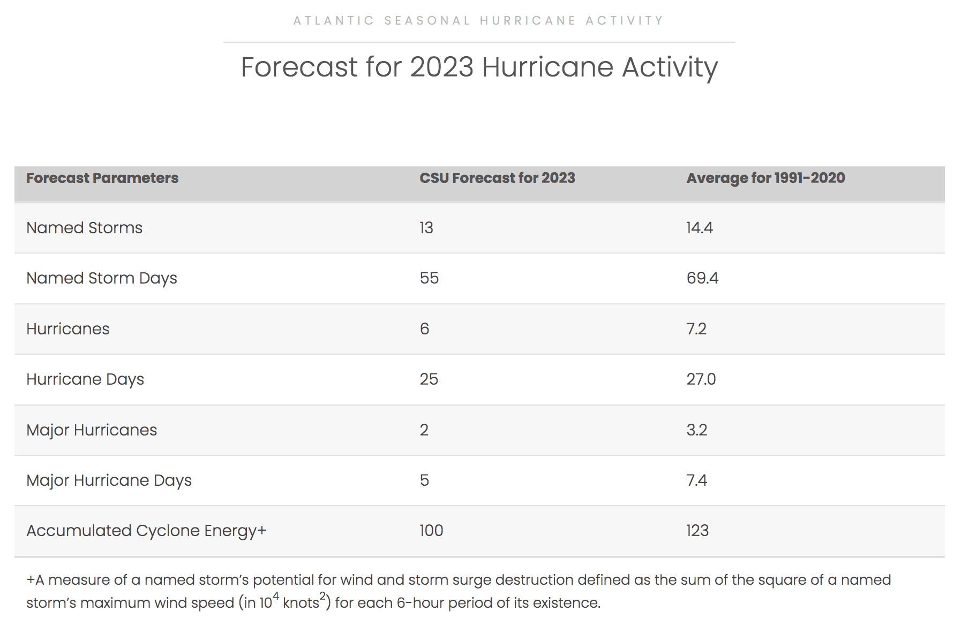Click the Forecast Parameters column header
Viewport: 961px width, 642px height.
coord(102,178)
